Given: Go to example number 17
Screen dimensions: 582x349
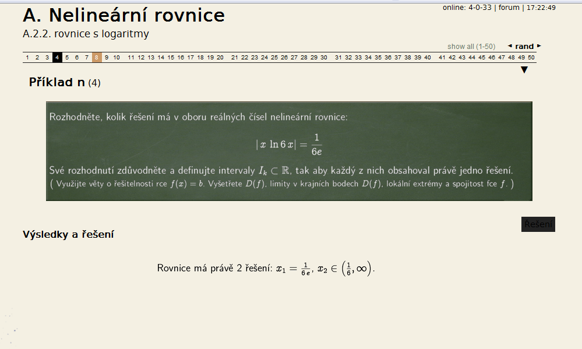Looking at the screenshot, I should point(191,57).
